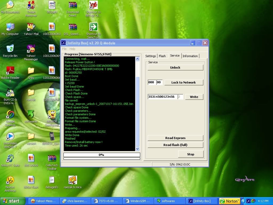The image size is (273, 205).
Task: Open Adobe Reader 8 shortcut
Action: pos(10,74)
